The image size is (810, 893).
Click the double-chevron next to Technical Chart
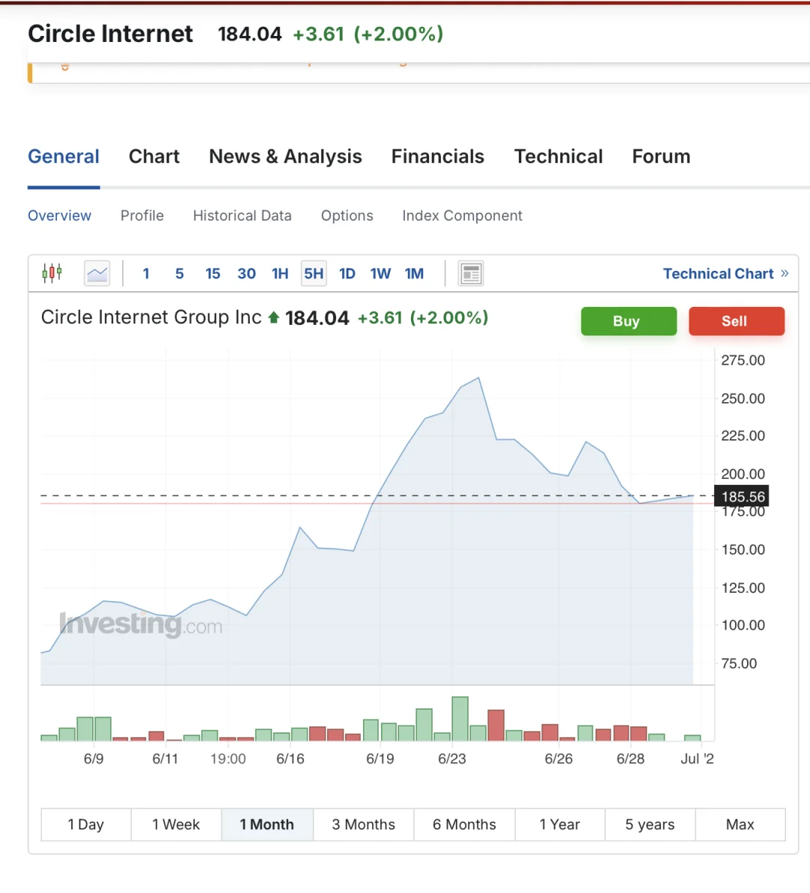tap(784, 273)
